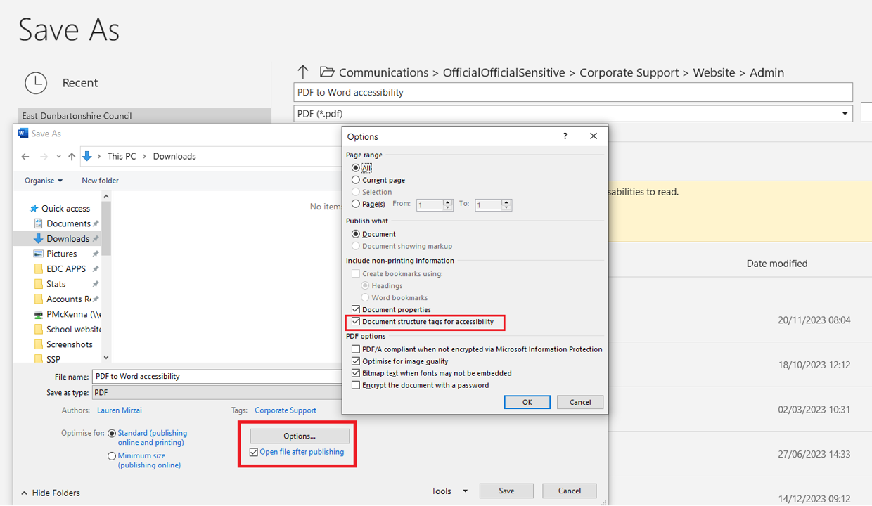Click the Quick access star icon
The image size is (872, 506).
(x=34, y=209)
